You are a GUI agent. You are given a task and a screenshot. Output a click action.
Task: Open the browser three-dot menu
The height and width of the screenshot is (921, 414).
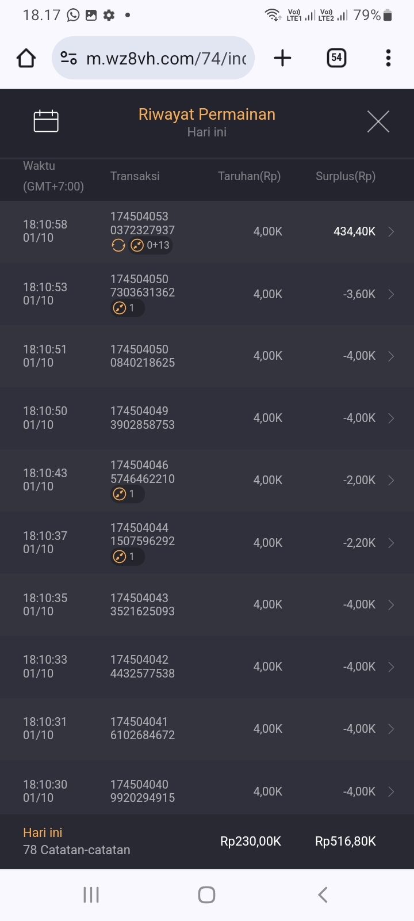tap(388, 58)
